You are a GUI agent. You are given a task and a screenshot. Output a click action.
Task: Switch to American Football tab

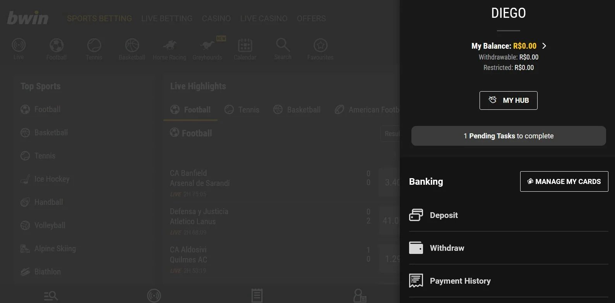tap(367, 110)
